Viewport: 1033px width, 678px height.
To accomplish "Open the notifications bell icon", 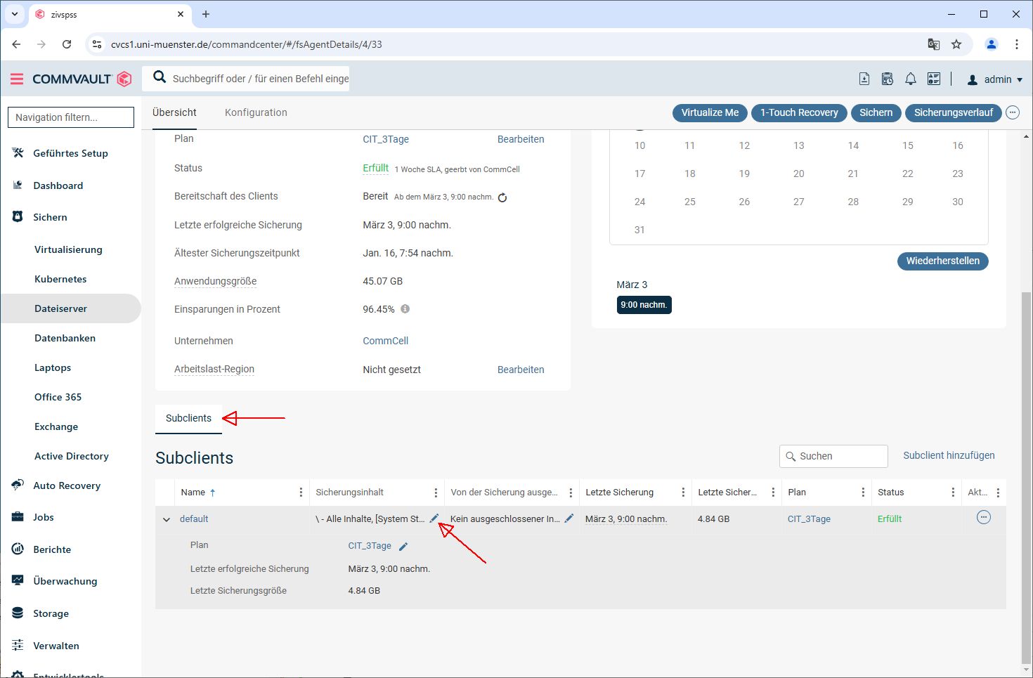I will (x=910, y=79).
